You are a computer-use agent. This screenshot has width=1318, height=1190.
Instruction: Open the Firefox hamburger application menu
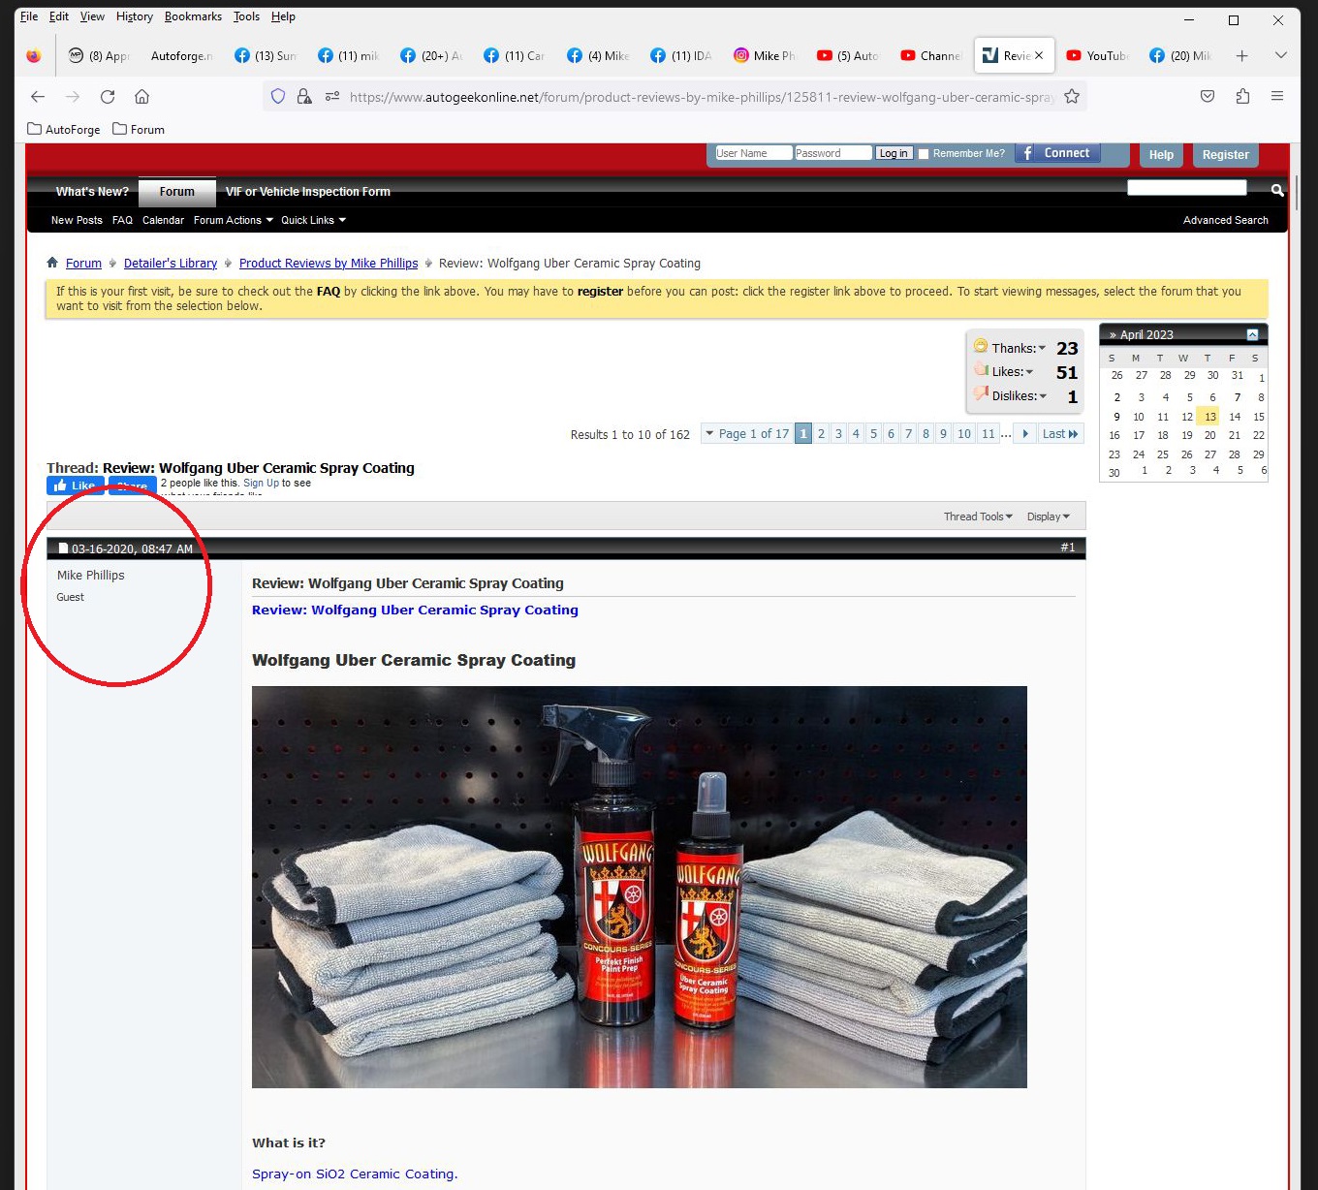(1277, 97)
